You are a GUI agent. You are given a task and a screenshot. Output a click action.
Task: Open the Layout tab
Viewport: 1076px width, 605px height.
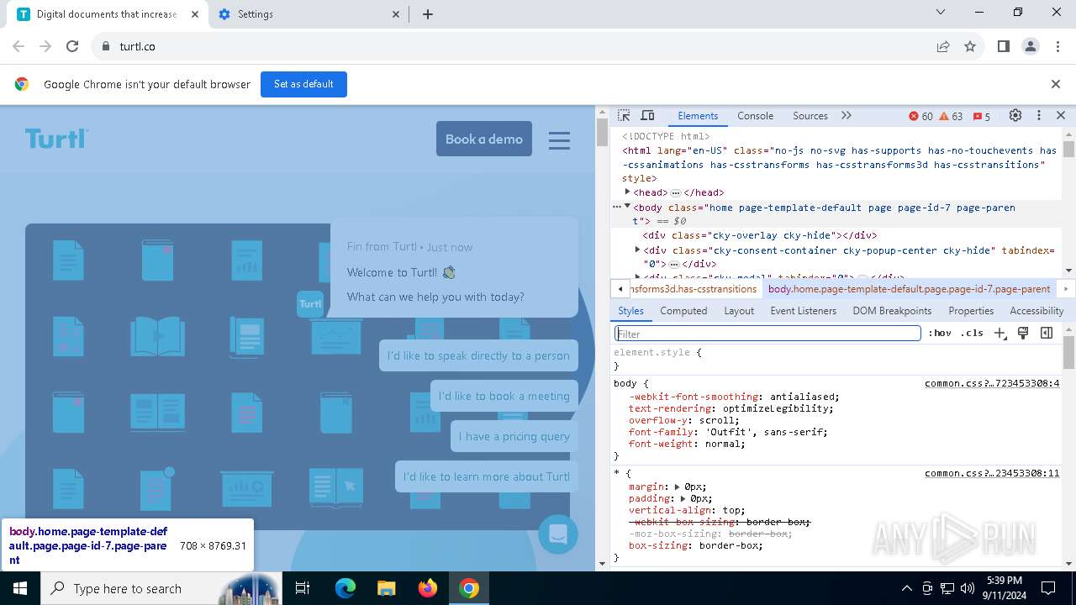click(739, 311)
